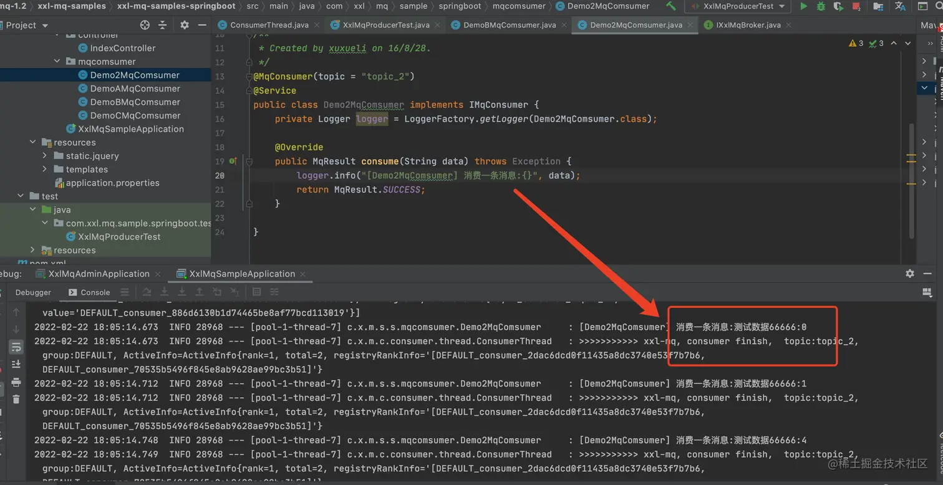Viewport: 943px width, 485px height.
Task: Collapse the test java folder
Action: [x=33, y=210]
